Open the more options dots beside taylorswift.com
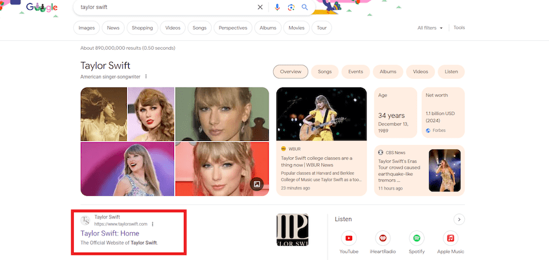 pos(153,224)
